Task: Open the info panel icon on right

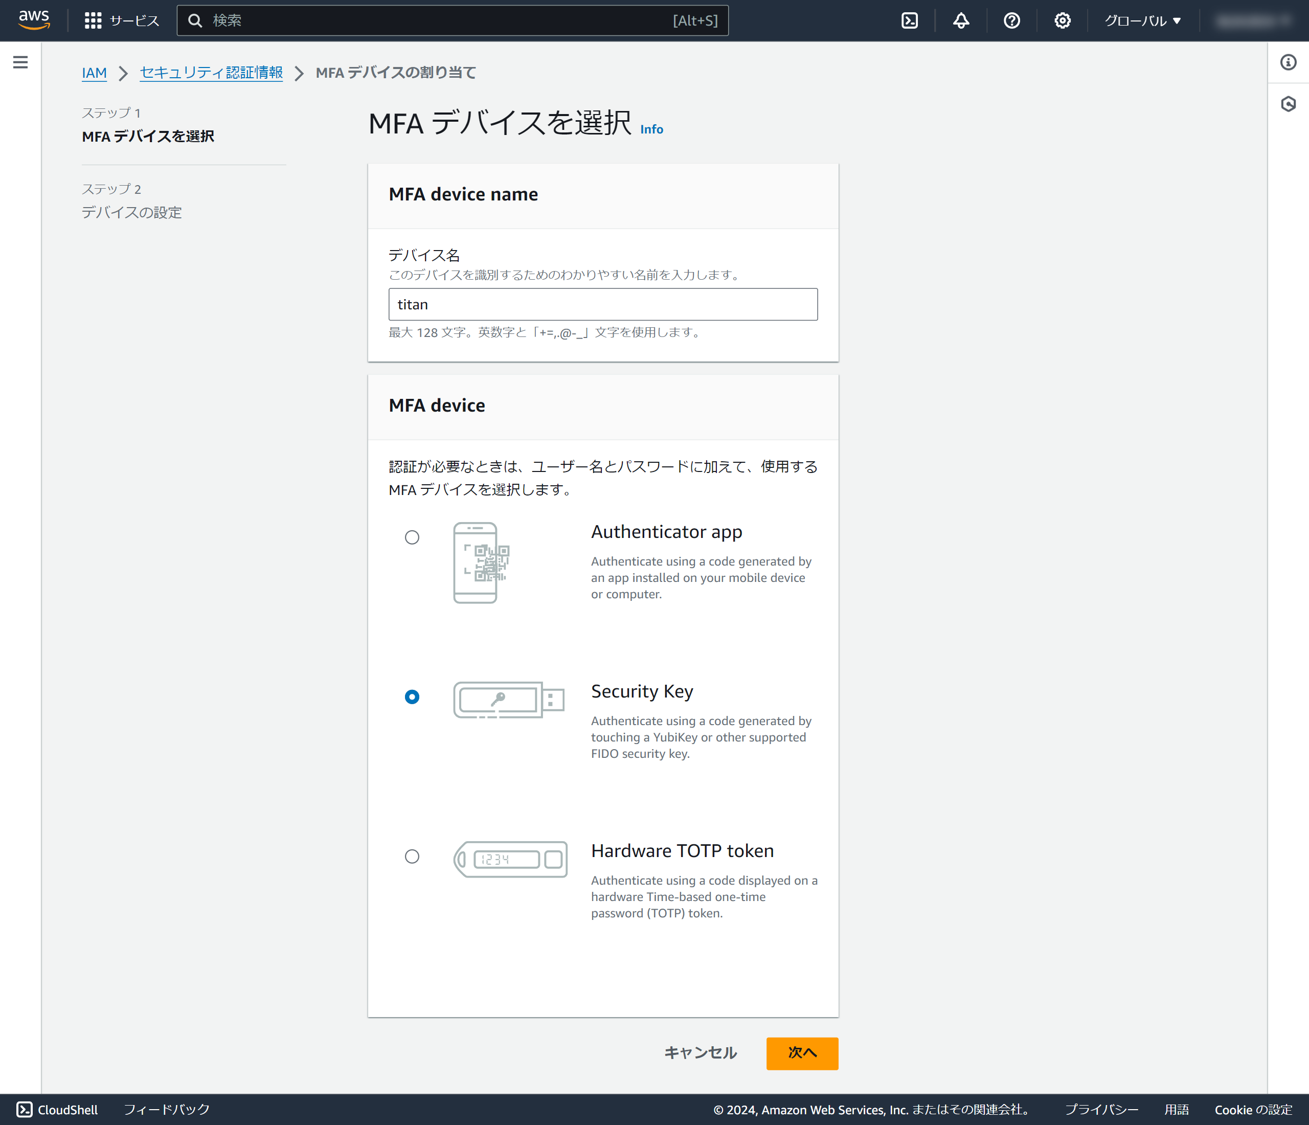Action: click(1288, 62)
